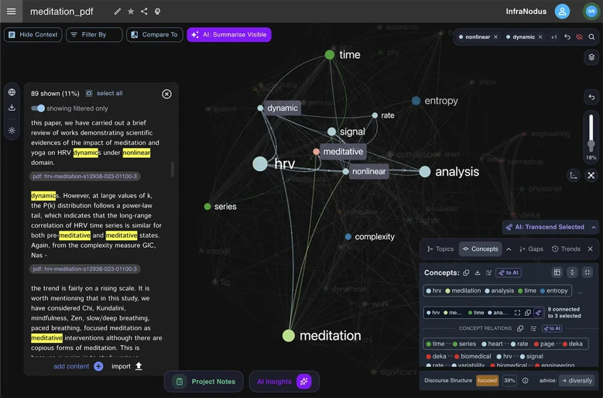Click the share graph icon
This screenshot has width=603, height=398.
(x=144, y=12)
